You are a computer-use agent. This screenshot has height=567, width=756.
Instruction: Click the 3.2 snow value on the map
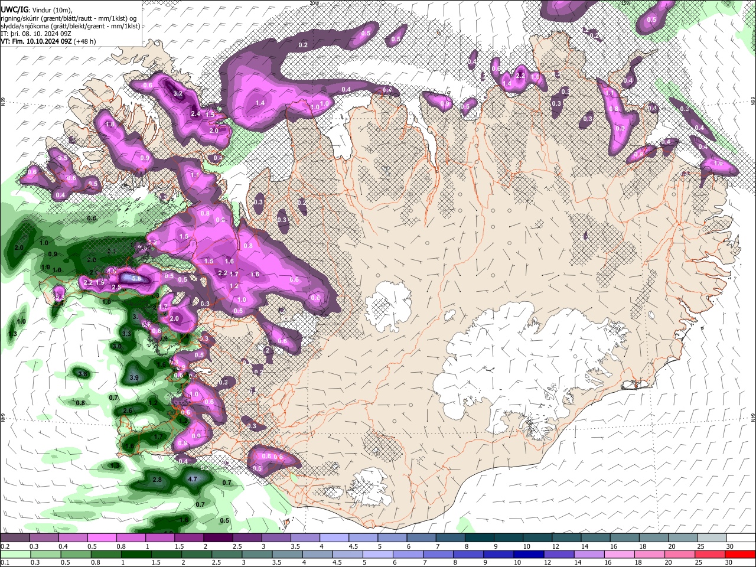point(178,94)
